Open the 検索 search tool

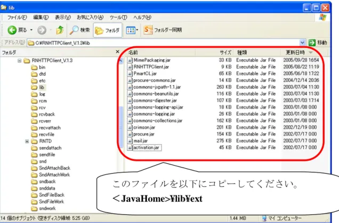click(x=79, y=30)
